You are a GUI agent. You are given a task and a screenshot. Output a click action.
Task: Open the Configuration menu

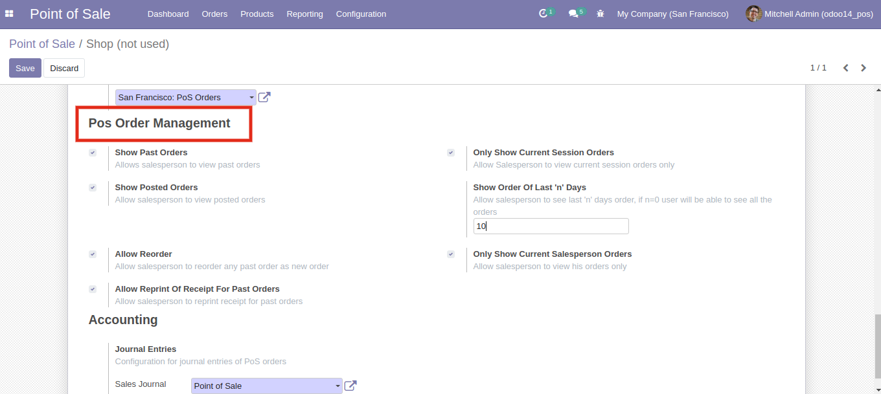click(361, 14)
